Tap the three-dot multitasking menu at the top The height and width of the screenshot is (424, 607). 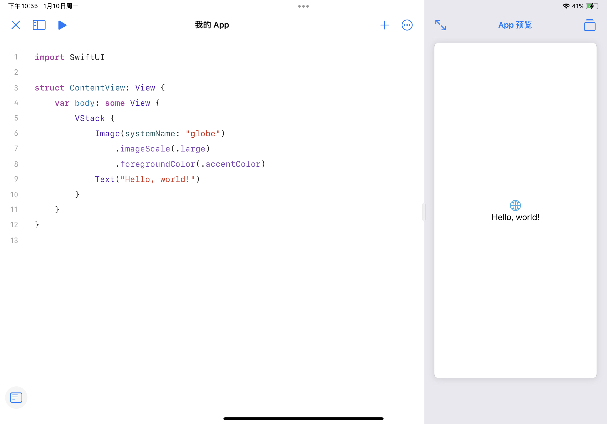point(303,6)
